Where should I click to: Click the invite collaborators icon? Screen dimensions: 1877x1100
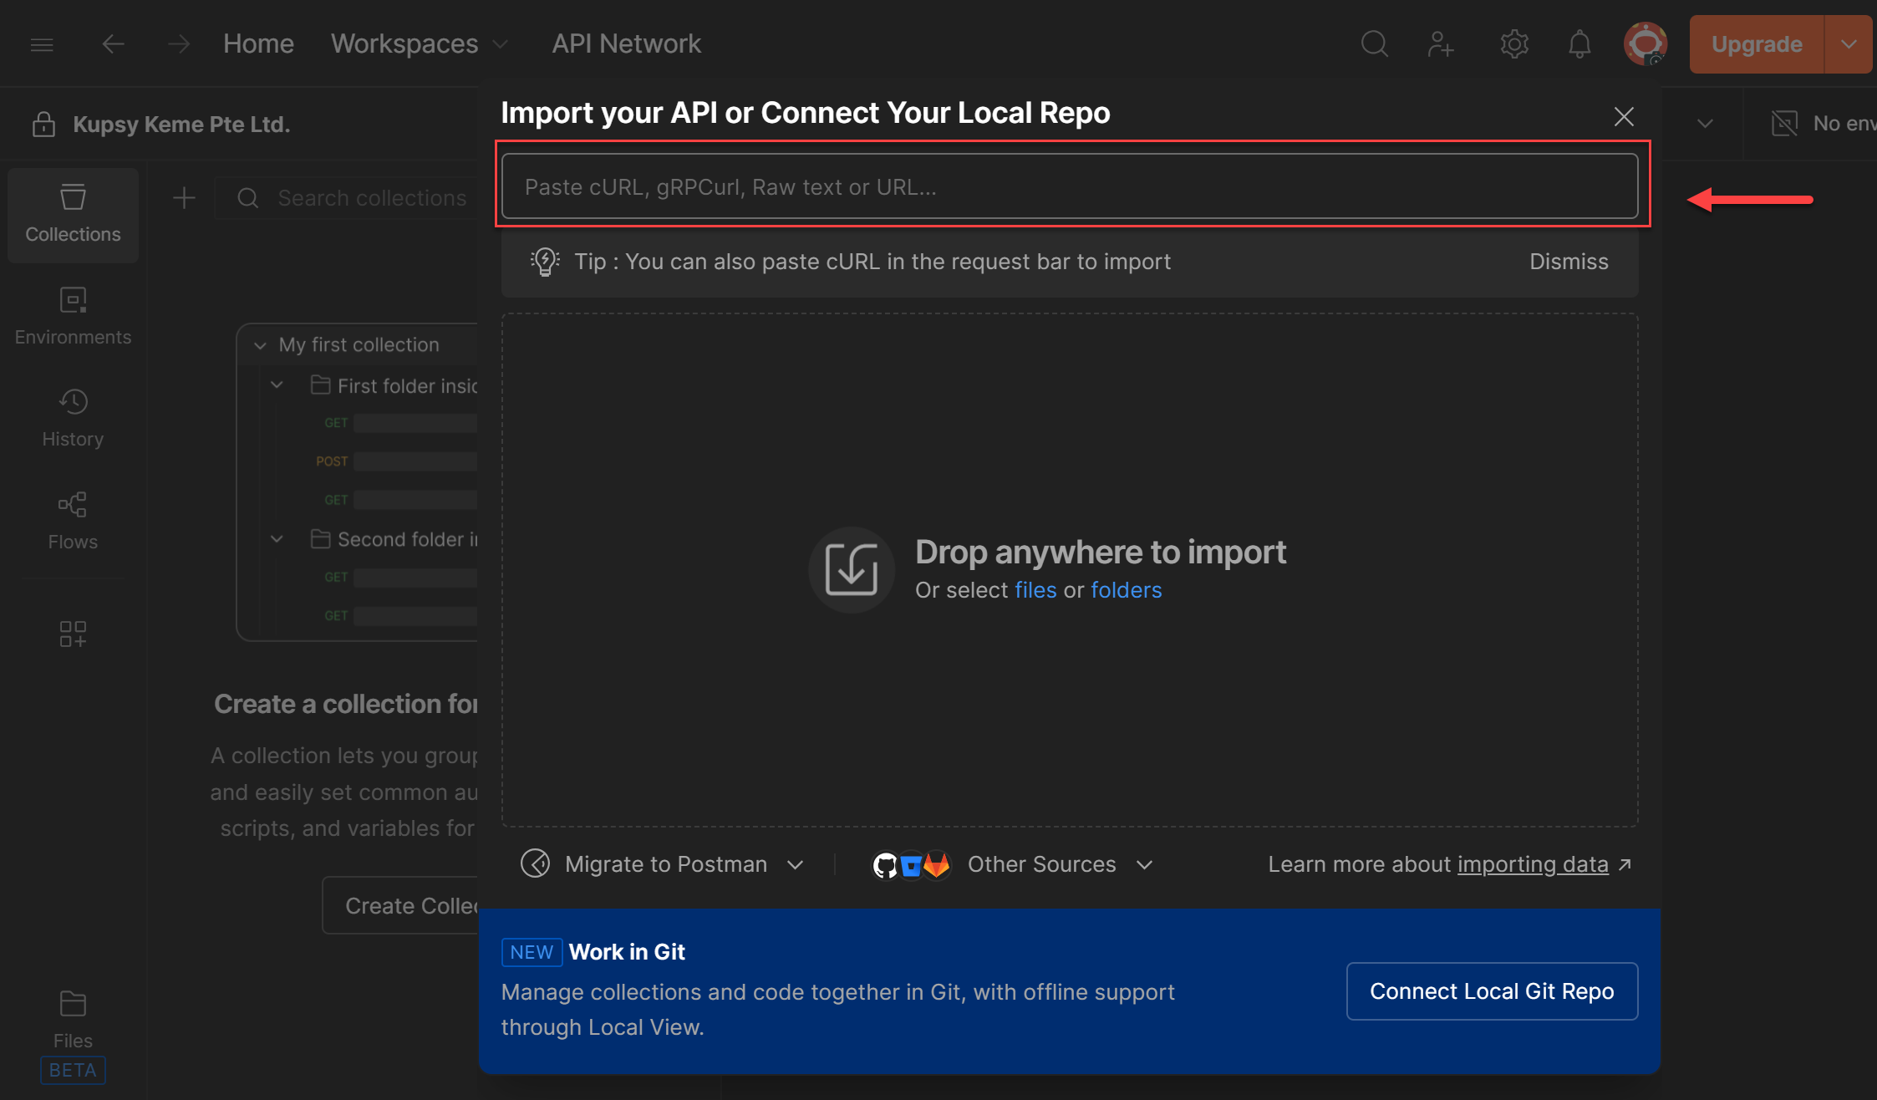point(1440,43)
